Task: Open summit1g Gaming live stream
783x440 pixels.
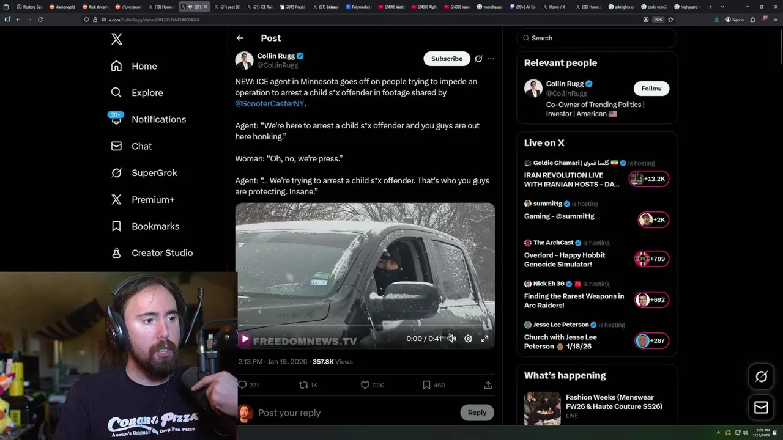Action: pyautogui.click(x=559, y=216)
